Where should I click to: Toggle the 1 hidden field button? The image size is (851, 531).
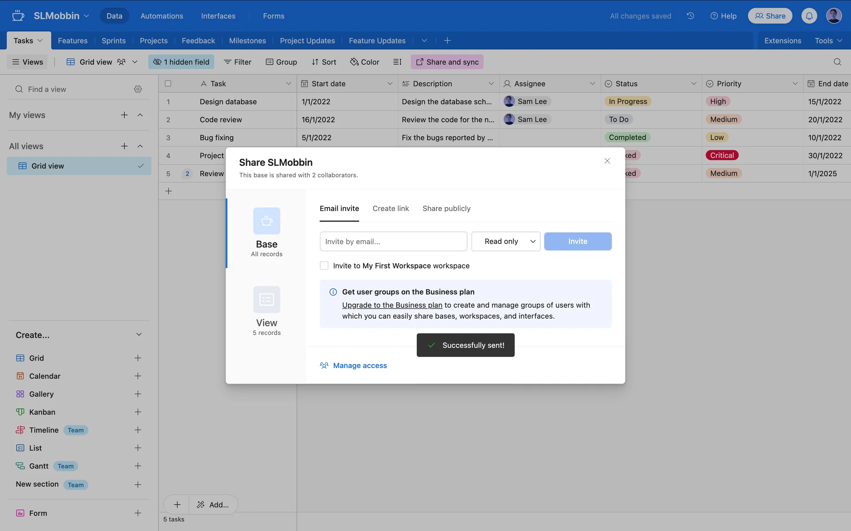click(181, 62)
